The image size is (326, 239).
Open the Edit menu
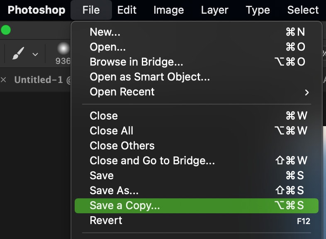pyautogui.click(x=127, y=10)
